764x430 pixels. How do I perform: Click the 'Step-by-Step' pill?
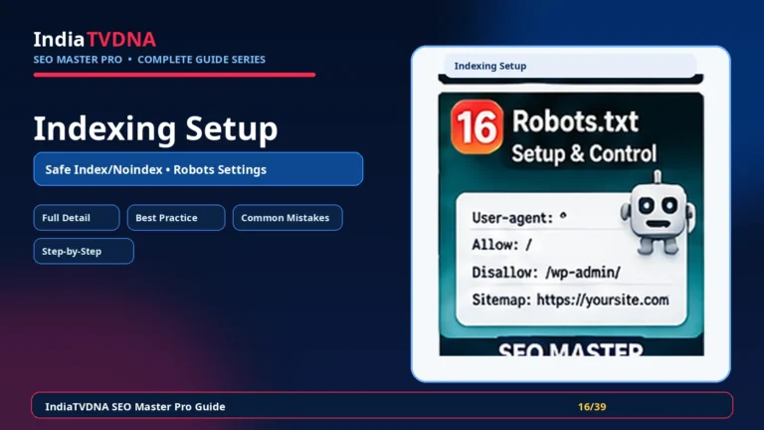pyautogui.click(x=84, y=251)
